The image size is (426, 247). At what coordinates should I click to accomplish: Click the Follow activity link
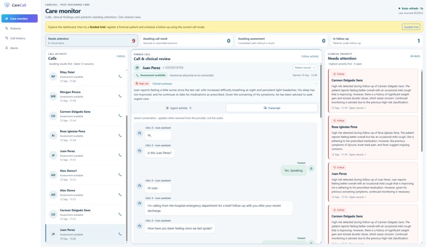(310, 56)
